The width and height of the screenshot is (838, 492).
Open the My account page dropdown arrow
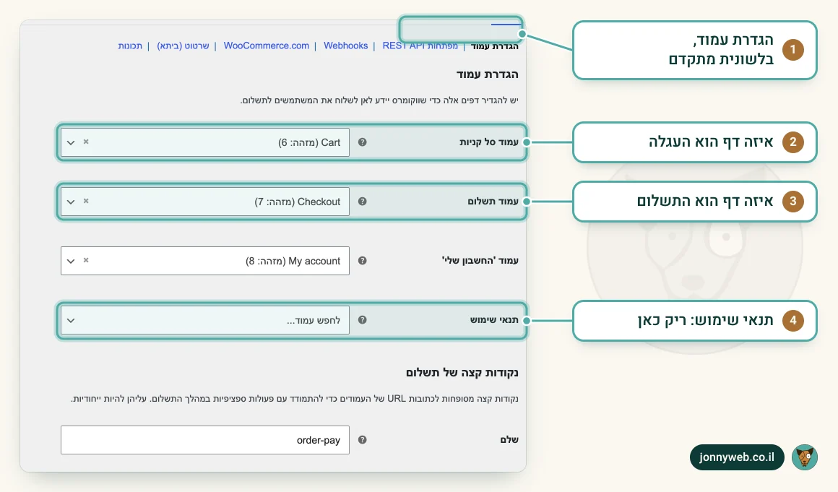[x=71, y=262]
